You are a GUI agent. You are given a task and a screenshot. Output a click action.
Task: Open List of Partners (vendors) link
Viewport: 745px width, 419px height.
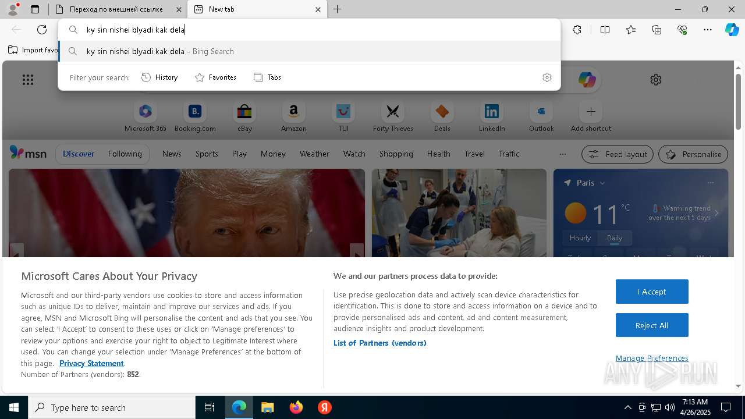[379, 343]
